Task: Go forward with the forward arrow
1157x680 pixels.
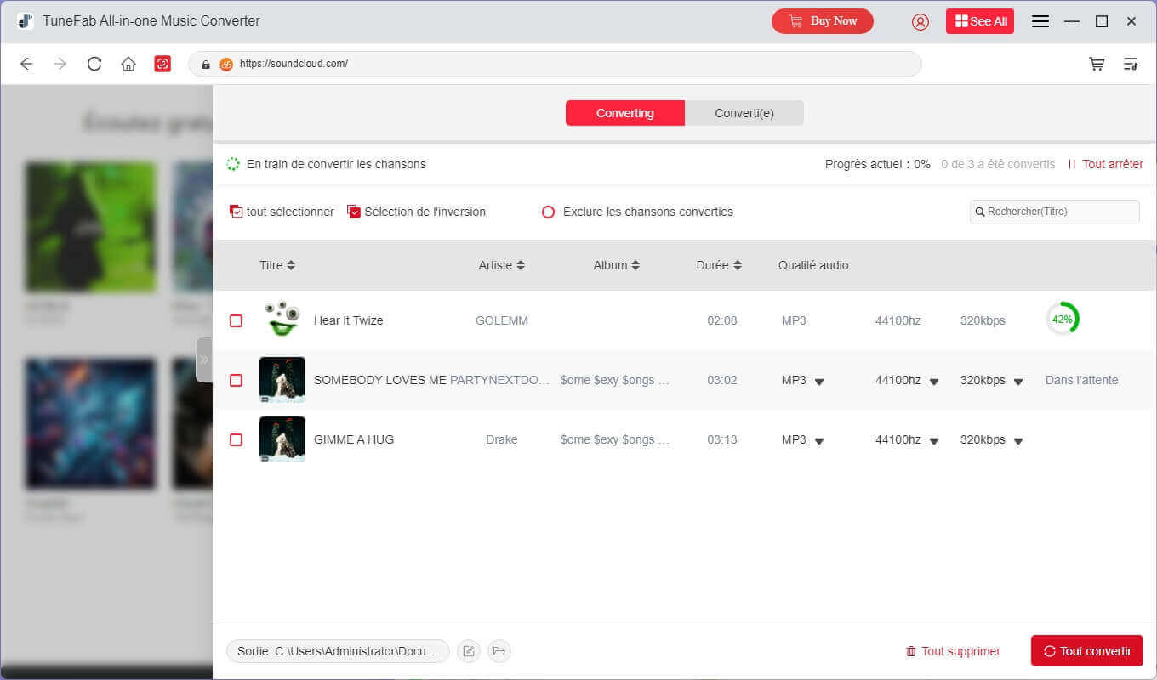Action: (60, 64)
